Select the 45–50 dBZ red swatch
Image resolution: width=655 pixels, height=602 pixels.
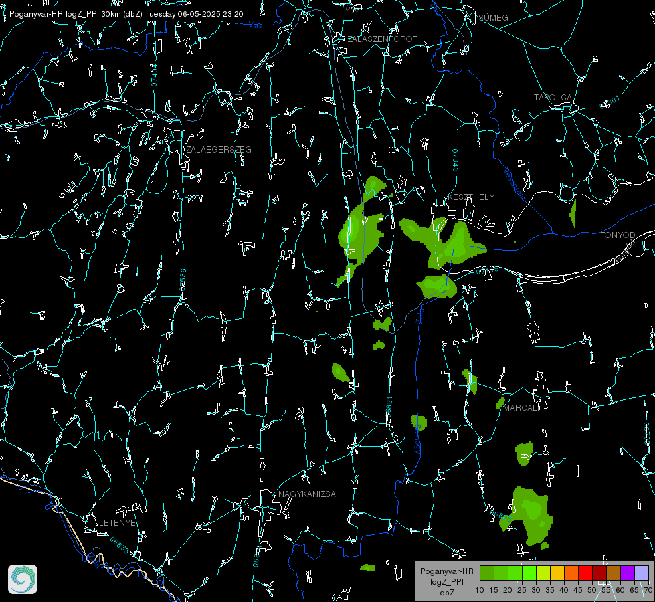585,573
